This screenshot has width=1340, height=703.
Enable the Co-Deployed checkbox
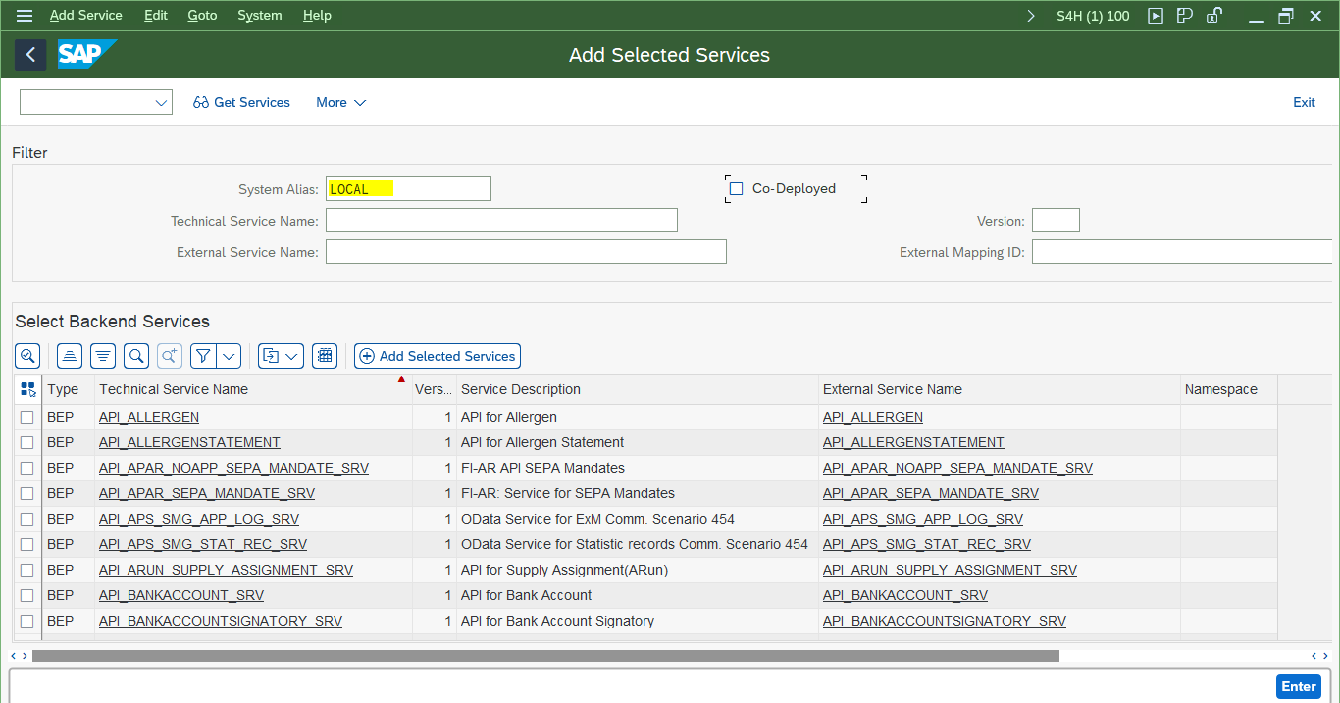(737, 189)
